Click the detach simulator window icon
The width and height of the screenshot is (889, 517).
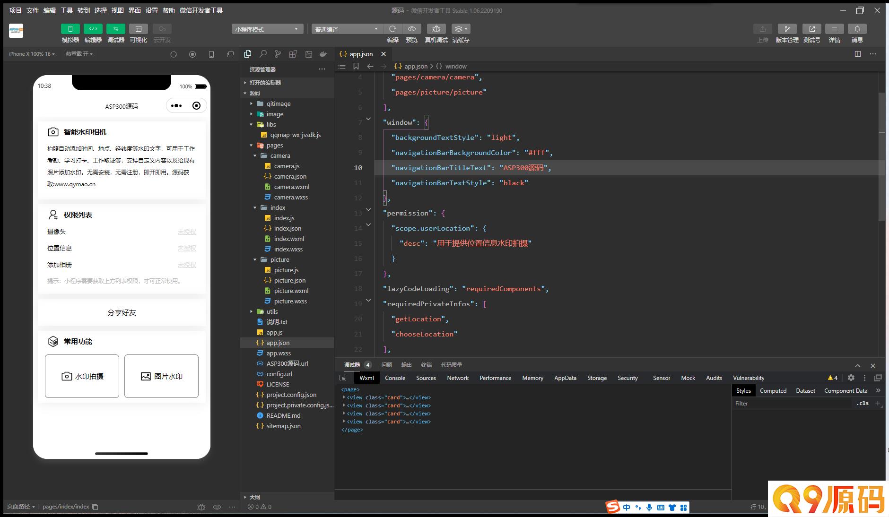pyautogui.click(x=230, y=54)
